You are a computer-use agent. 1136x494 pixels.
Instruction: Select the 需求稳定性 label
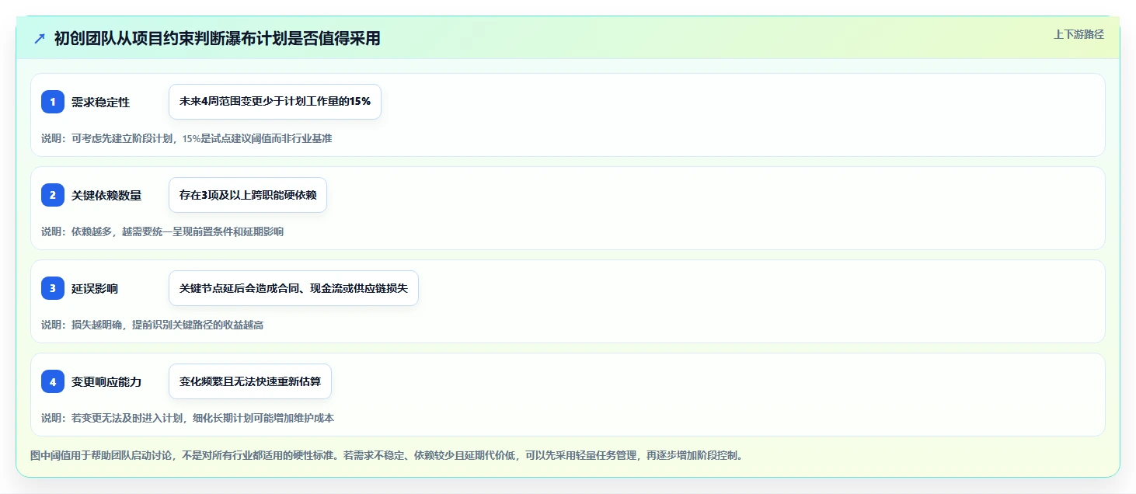pos(100,102)
